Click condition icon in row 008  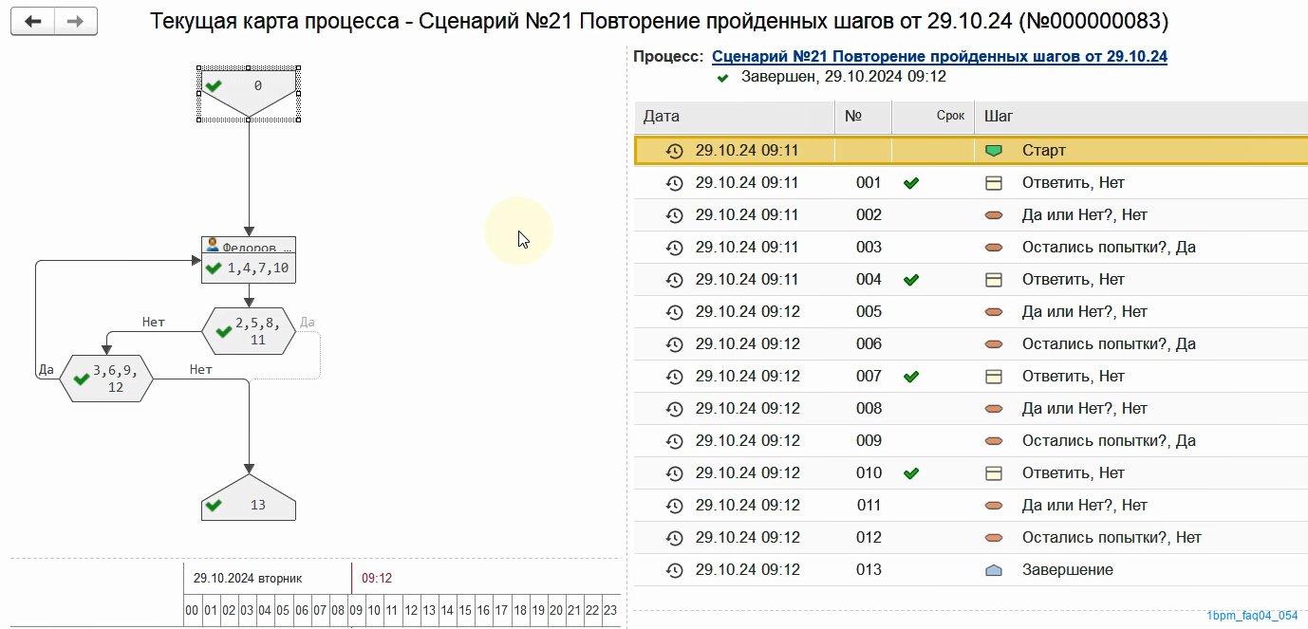pos(994,409)
